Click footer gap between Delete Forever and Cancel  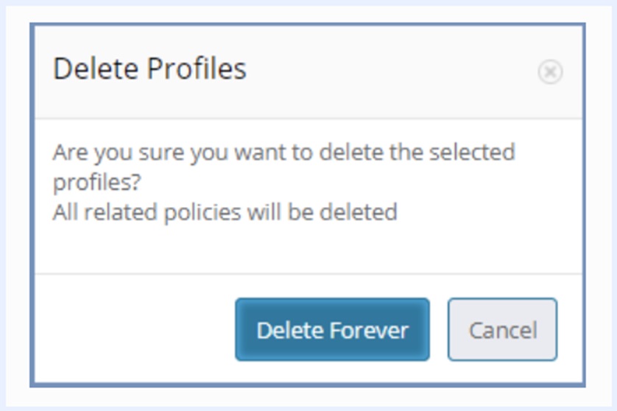439,329
